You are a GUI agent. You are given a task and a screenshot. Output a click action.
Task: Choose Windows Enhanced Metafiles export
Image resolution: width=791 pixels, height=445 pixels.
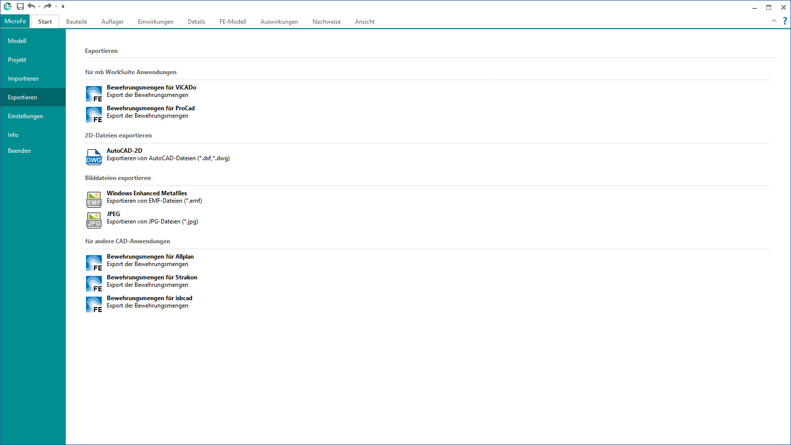147,193
